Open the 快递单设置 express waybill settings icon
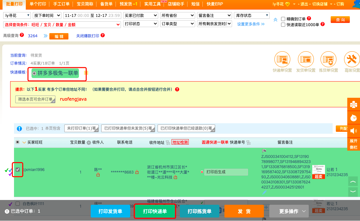Image resolution: width=360 pixels, height=221 pixels. coord(282,60)
